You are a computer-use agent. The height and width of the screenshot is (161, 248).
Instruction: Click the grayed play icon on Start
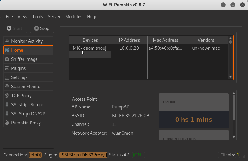pos(9,28)
